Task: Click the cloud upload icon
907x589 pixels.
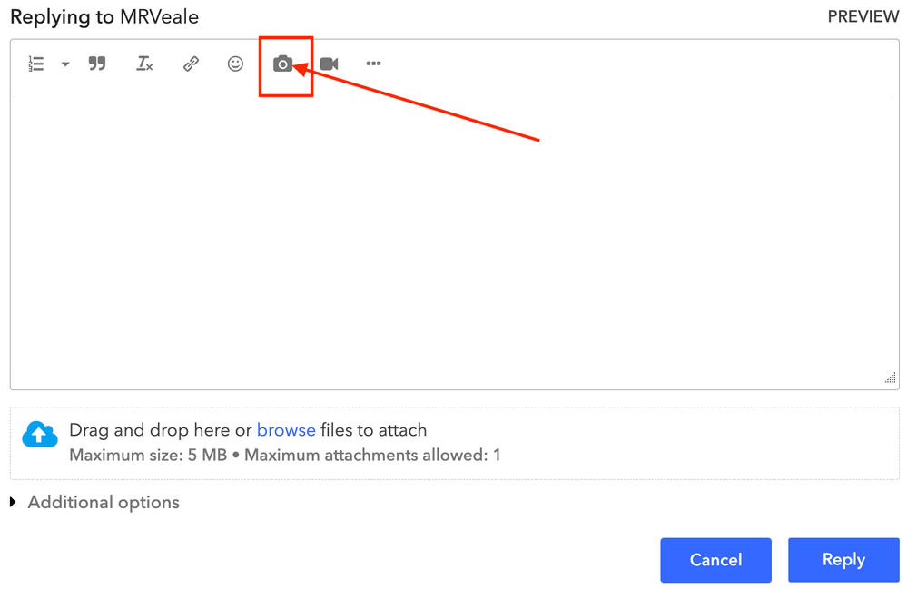Action: (39, 435)
